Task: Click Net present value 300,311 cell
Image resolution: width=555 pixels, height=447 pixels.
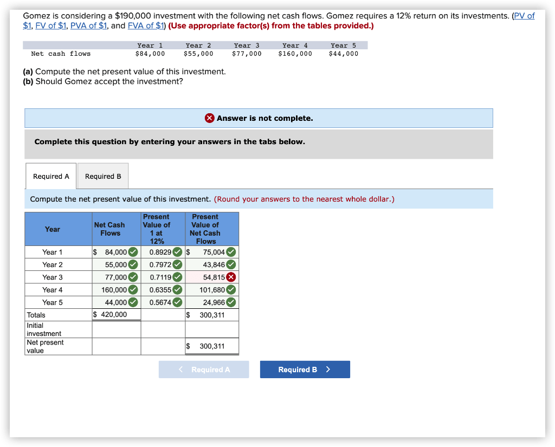Action: tap(212, 346)
